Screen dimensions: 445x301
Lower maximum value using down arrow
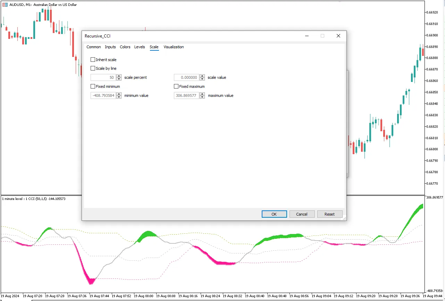coord(202,97)
